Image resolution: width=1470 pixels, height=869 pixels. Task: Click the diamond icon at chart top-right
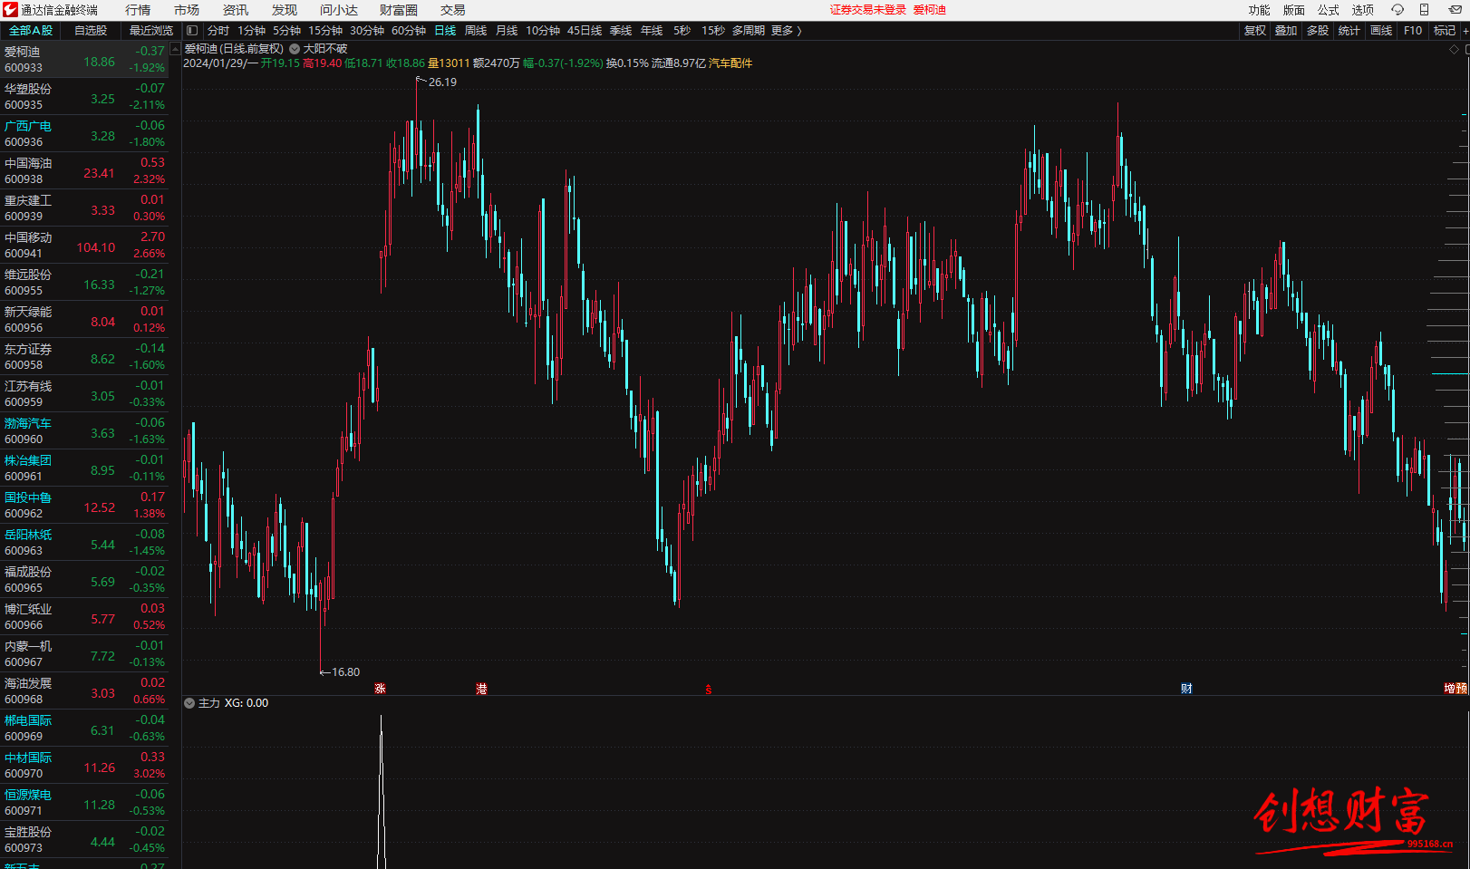[x=1455, y=49]
